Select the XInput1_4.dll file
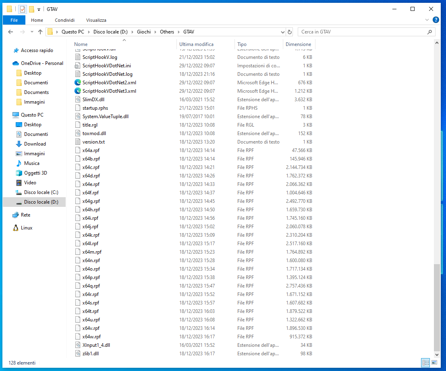446x371 pixels. click(x=96, y=345)
